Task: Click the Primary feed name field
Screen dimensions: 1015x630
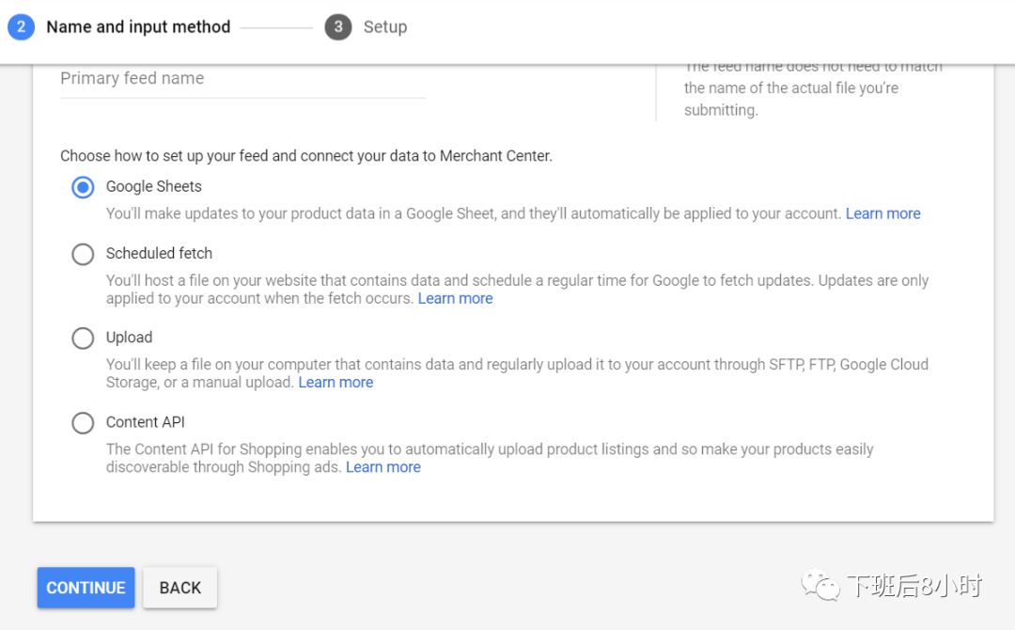Action: 242,79
